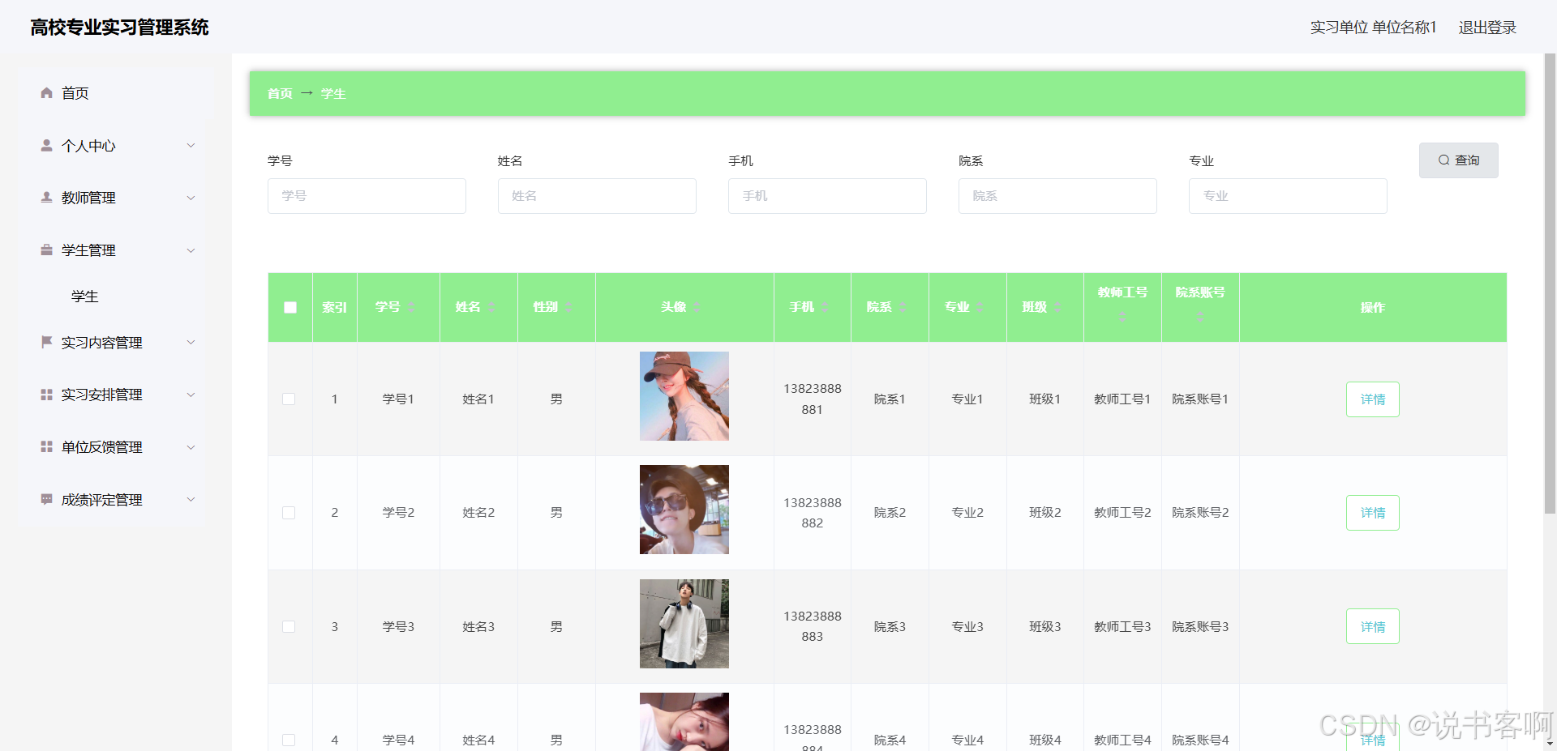Click the 高校专业实习管理系统 title
Image resolution: width=1557 pixels, height=751 pixels.
119,28
